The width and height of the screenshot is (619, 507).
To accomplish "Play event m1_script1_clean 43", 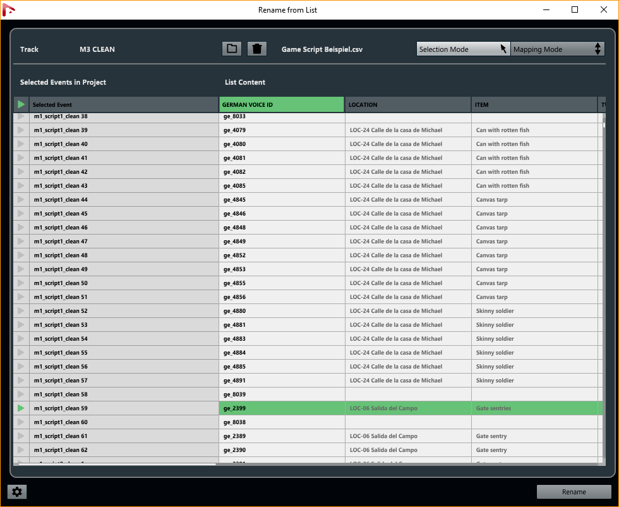I will [21, 186].
